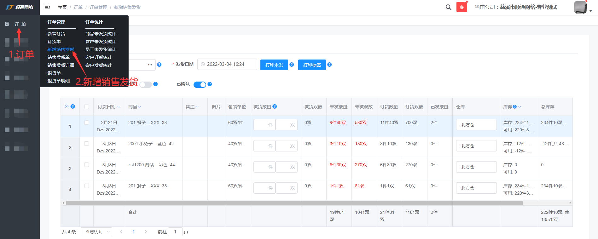Screen dimensions: 598x239
Task: Expand the 订货日期 column filter
Action: 118,107
